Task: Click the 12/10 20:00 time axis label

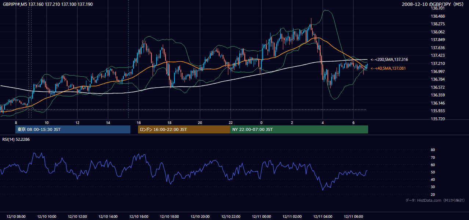Action: click(200, 217)
